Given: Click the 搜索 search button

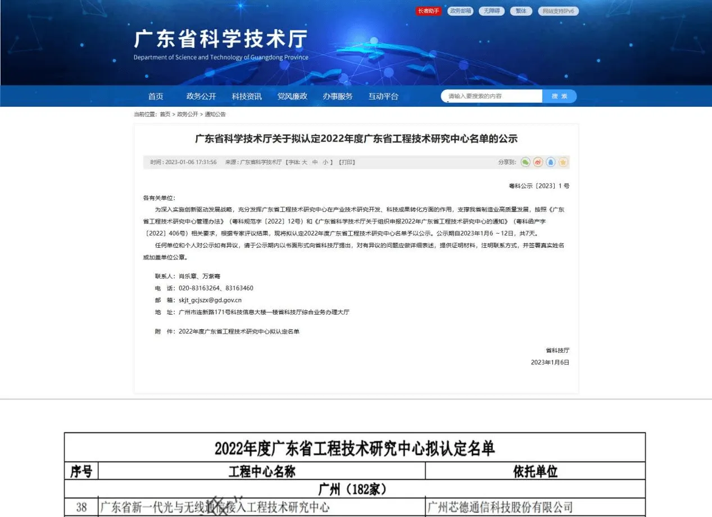Looking at the screenshot, I should pyautogui.click(x=560, y=96).
